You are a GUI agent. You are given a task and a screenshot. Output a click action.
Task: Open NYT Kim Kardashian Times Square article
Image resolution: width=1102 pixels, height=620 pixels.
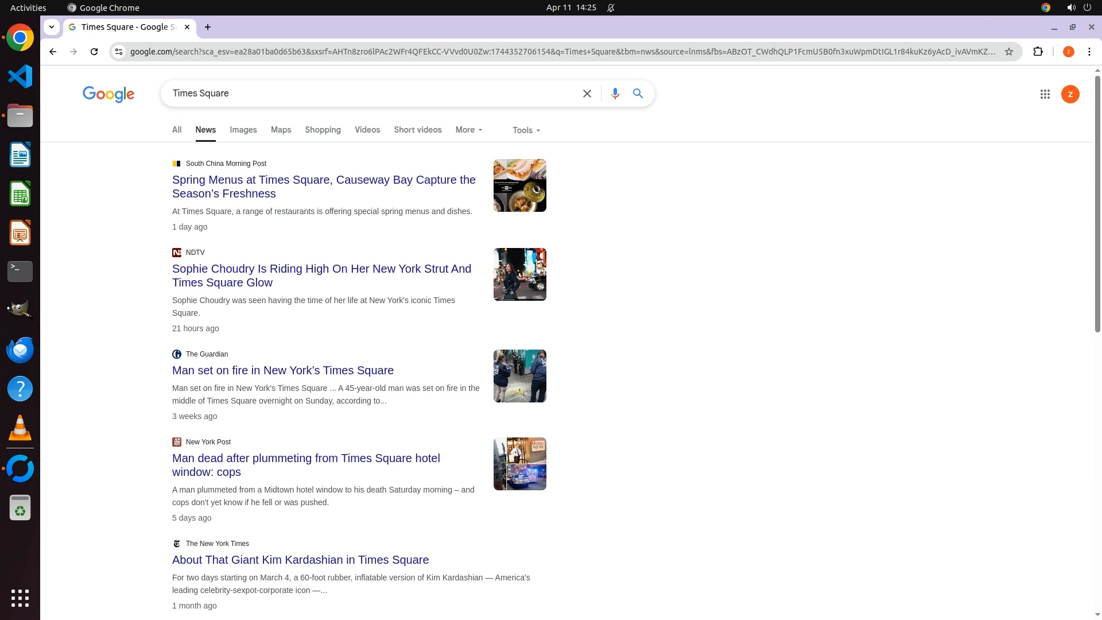300,560
